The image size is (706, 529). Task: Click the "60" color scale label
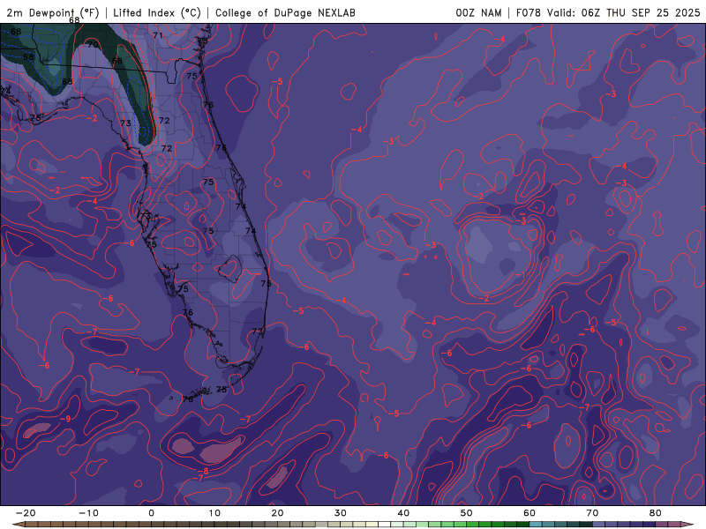(x=529, y=513)
